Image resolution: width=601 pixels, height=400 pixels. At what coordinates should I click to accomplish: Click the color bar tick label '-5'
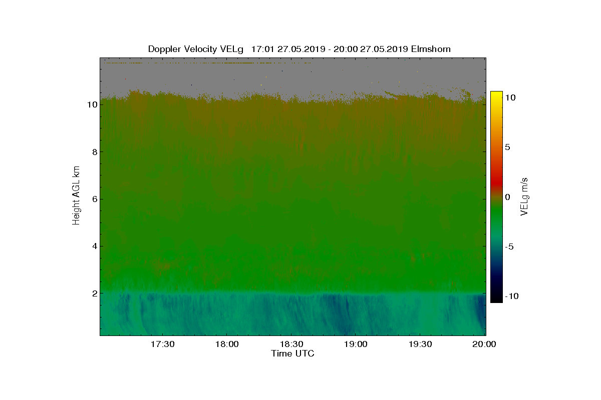pos(510,246)
